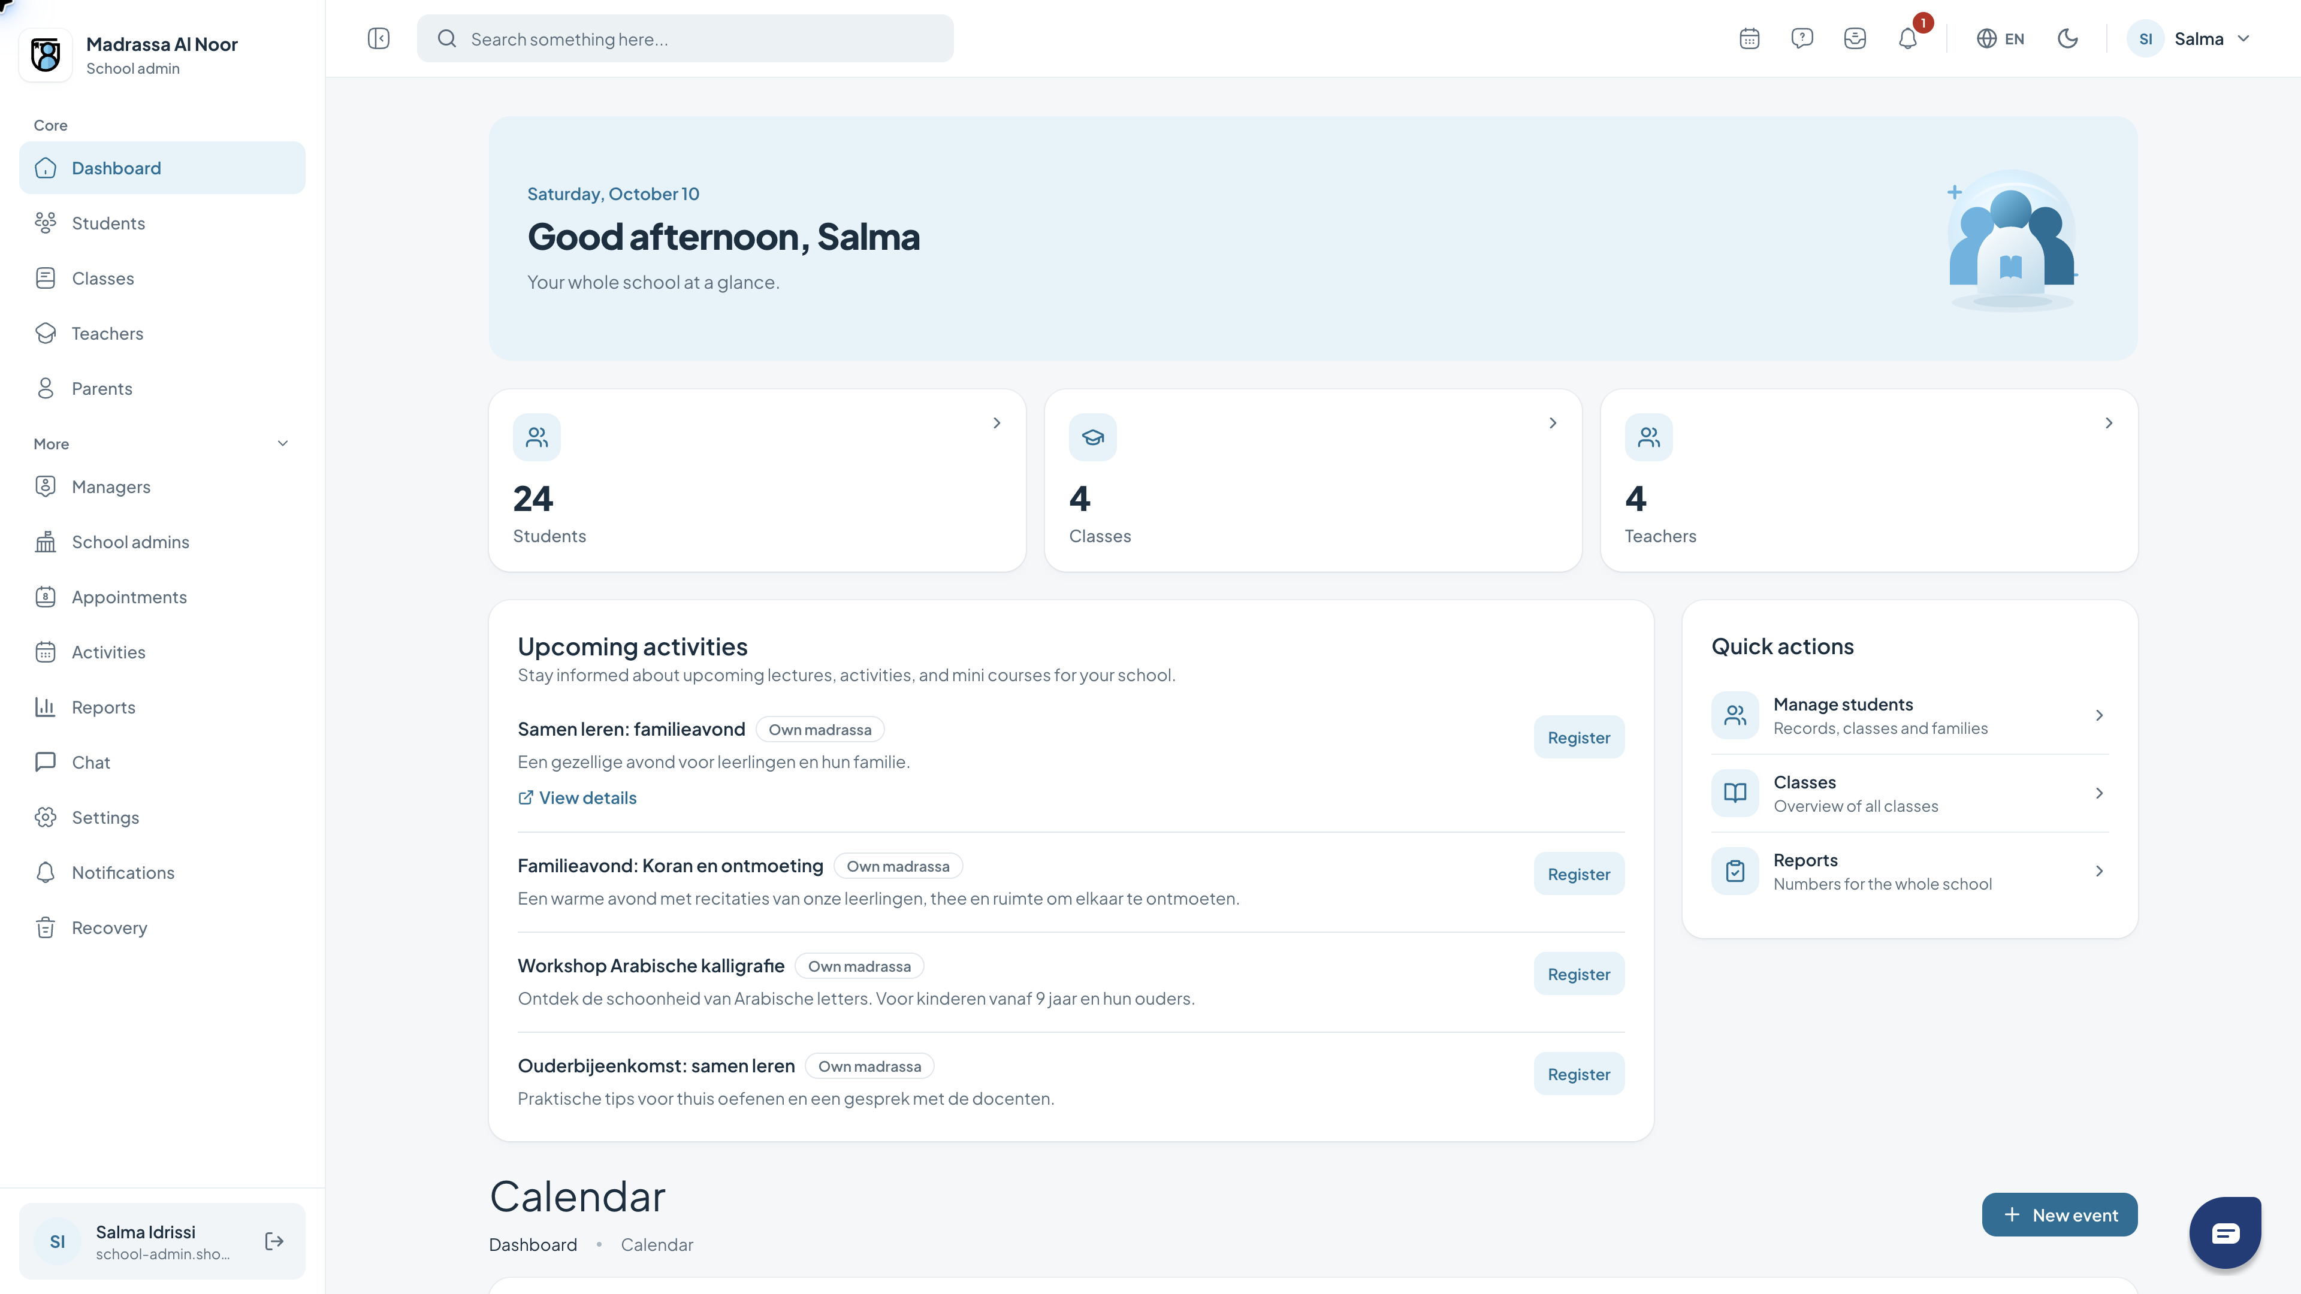
Task: Click the Managers sidebar icon
Action: pyautogui.click(x=46, y=486)
